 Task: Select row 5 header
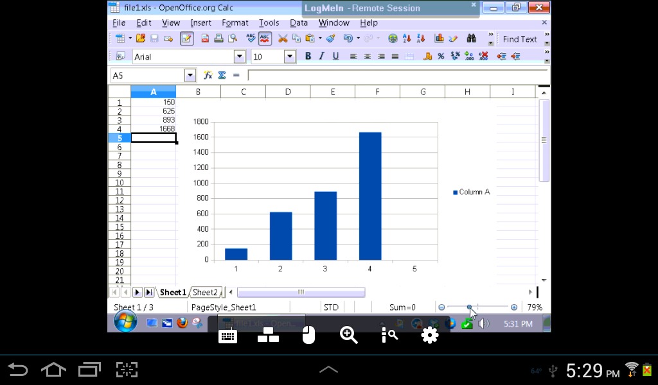pos(119,138)
